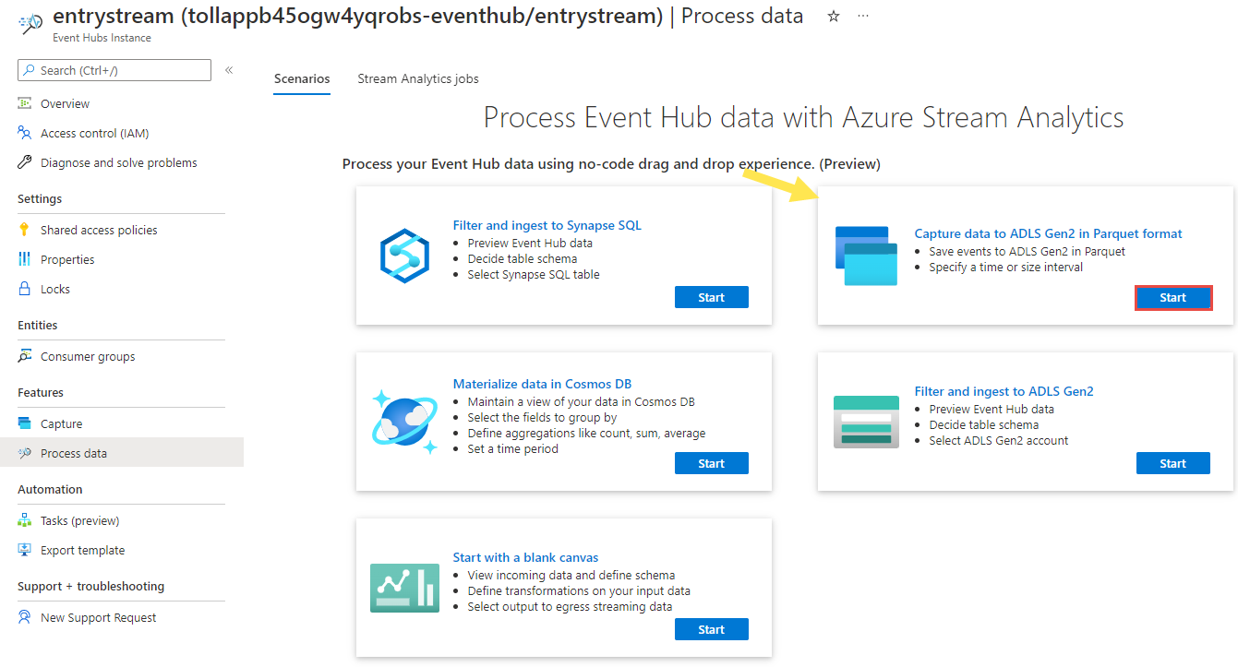The height and width of the screenshot is (667, 1238).
Task: Click Synapse SQL hexagon card icon
Action: [x=404, y=256]
